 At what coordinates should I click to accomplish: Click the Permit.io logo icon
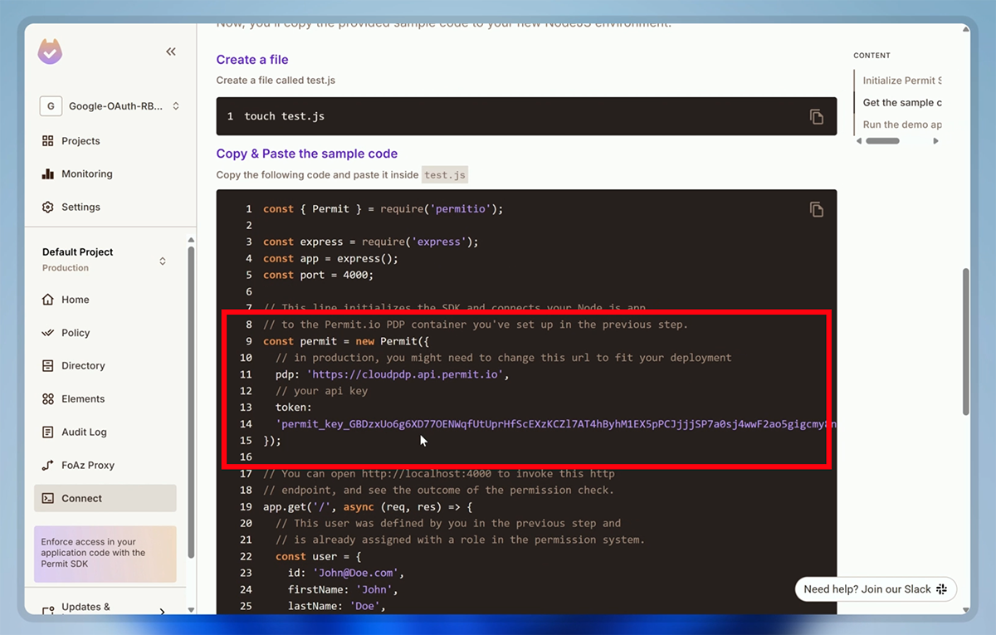50,51
